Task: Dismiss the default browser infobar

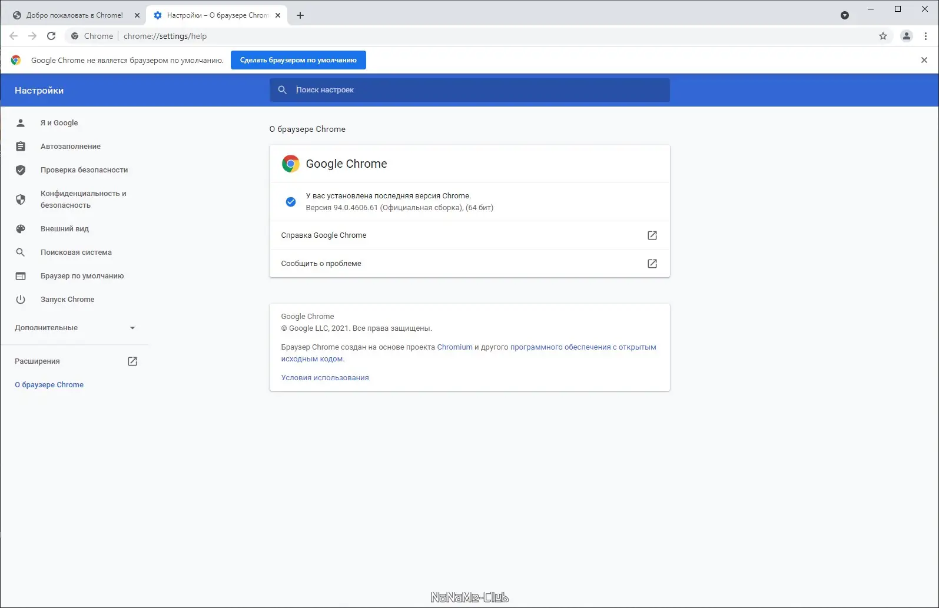Action: click(x=924, y=60)
